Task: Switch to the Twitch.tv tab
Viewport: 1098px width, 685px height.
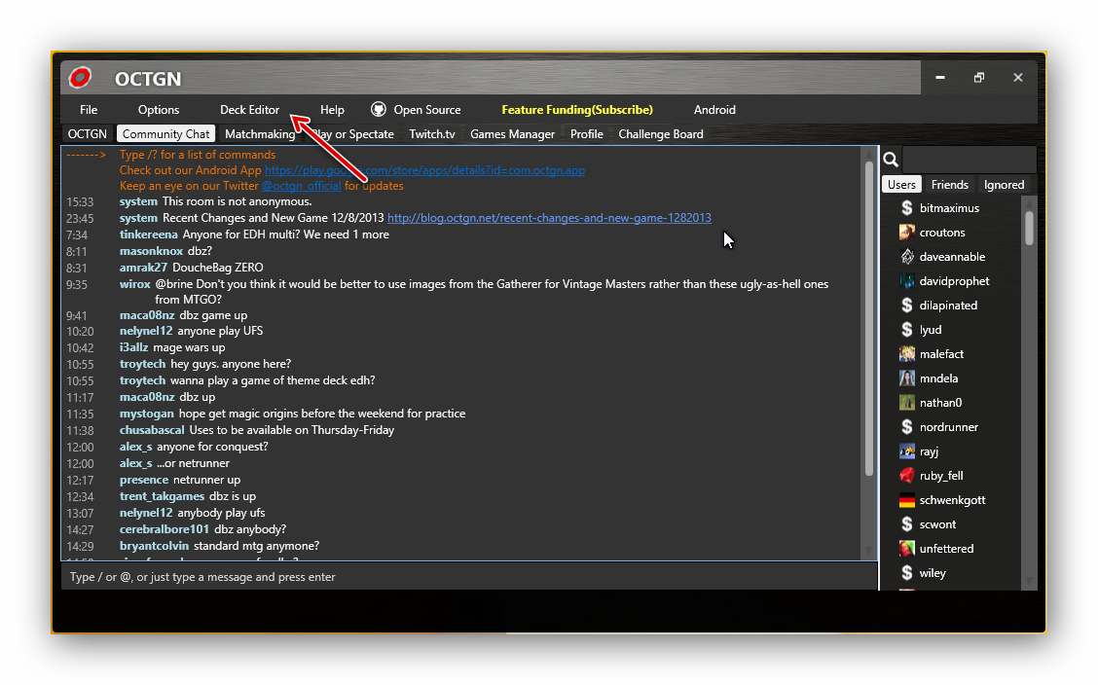Action: click(x=432, y=134)
